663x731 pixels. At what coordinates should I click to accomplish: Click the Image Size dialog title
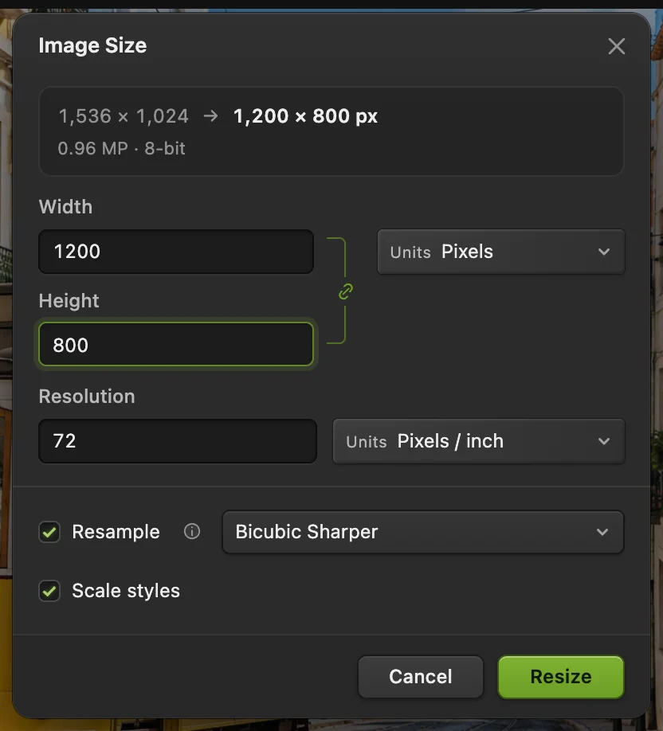tap(92, 45)
